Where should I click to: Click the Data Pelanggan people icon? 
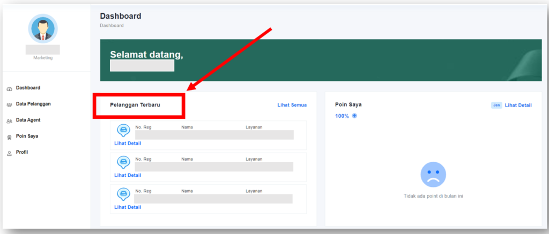(x=10, y=105)
